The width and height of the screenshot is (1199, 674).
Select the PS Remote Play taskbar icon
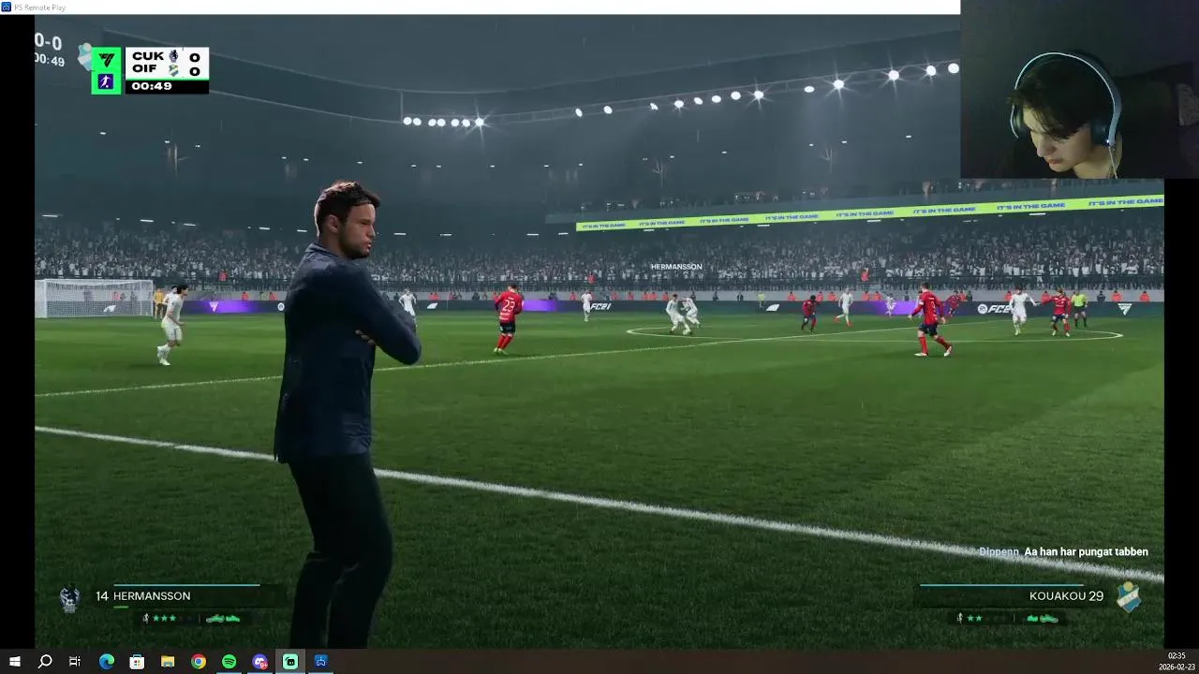coord(321,661)
